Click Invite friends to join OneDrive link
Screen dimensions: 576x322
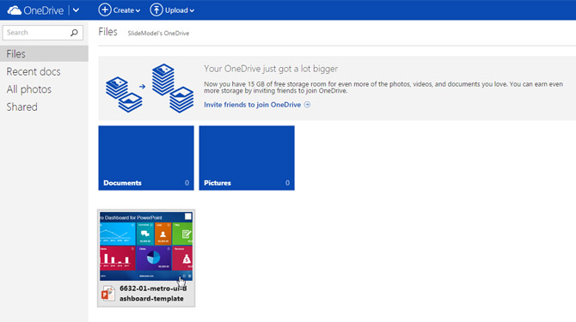pyautogui.click(x=253, y=105)
